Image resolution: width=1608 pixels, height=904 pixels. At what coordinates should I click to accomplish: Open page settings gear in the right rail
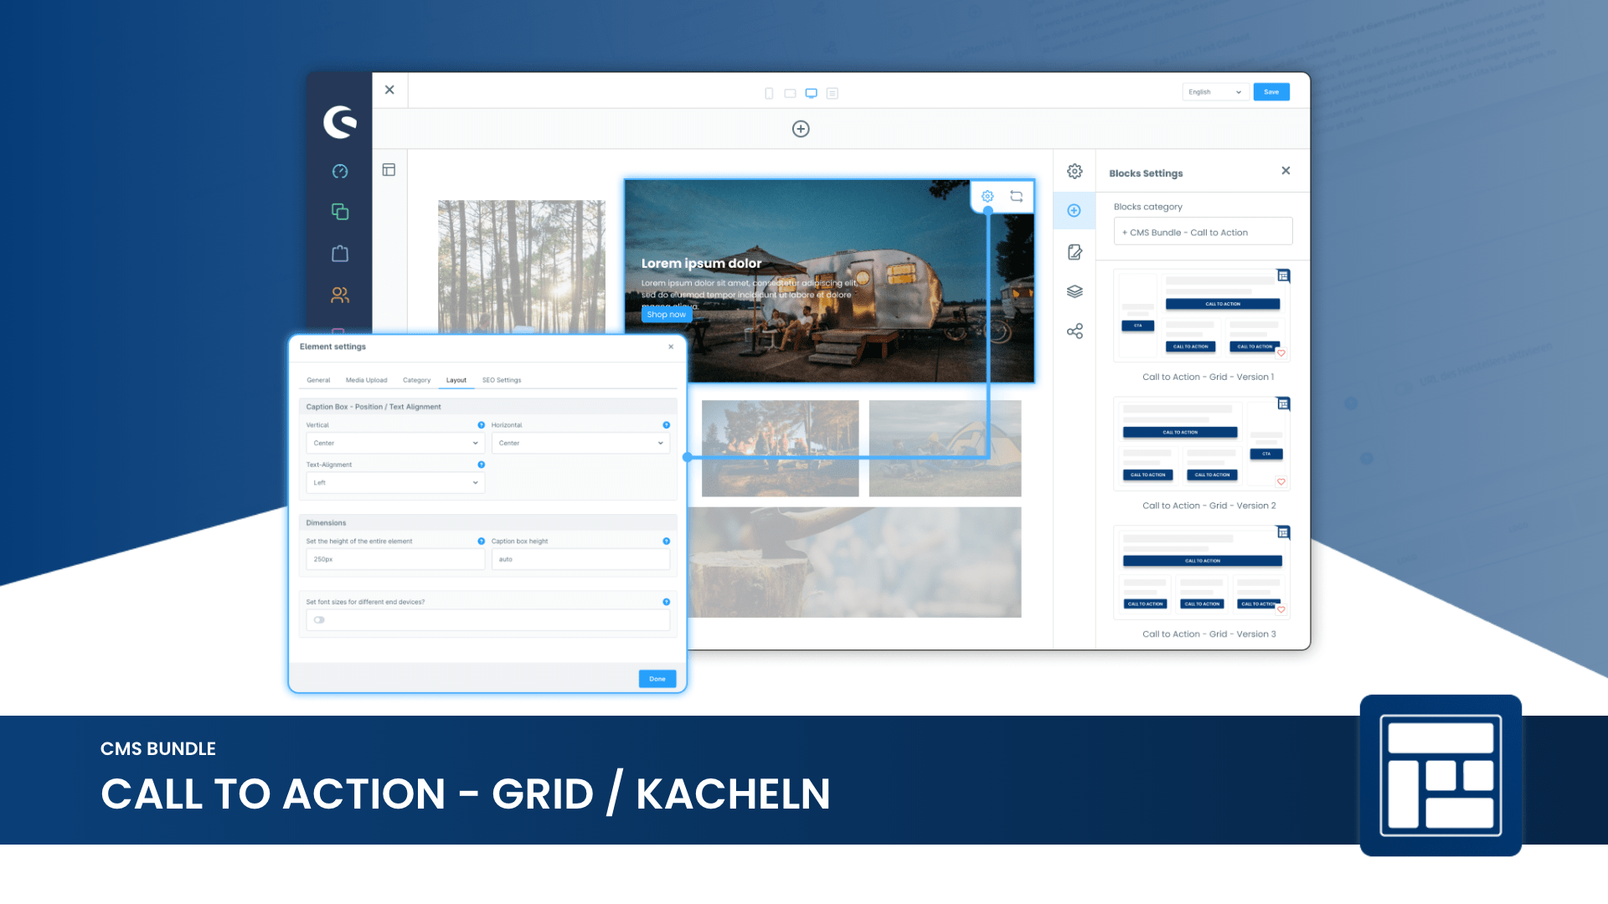coord(1075,172)
